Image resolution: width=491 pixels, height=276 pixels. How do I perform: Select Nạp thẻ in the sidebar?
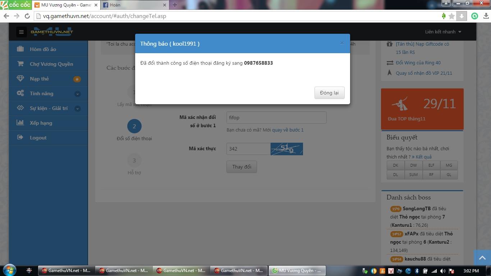(48, 79)
